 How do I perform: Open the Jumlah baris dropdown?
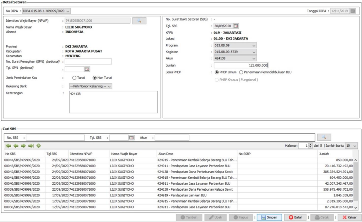point(356,146)
